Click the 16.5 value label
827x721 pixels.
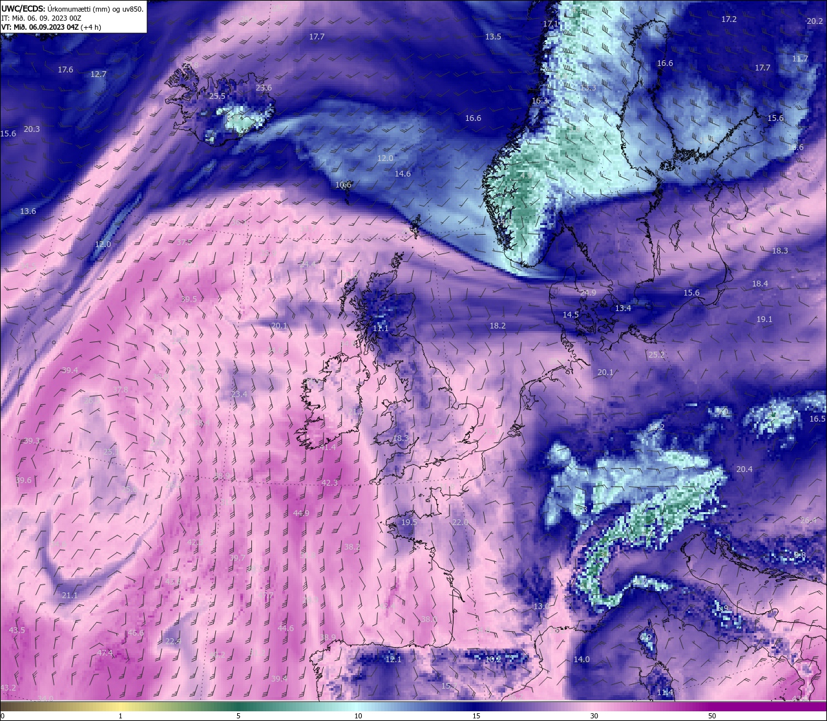click(x=817, y=419)
